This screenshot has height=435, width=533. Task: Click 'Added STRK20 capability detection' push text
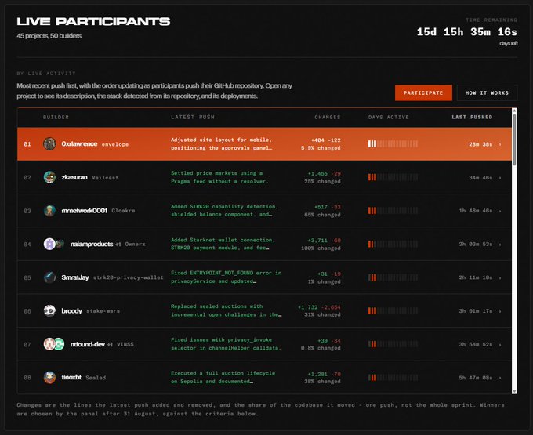click(224, 206)
